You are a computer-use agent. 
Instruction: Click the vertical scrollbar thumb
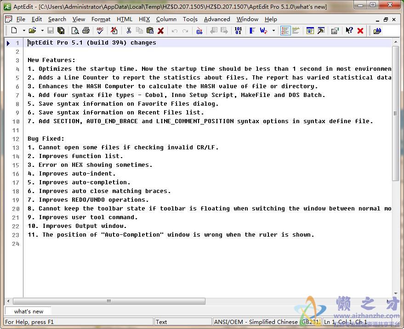point(396,113)
